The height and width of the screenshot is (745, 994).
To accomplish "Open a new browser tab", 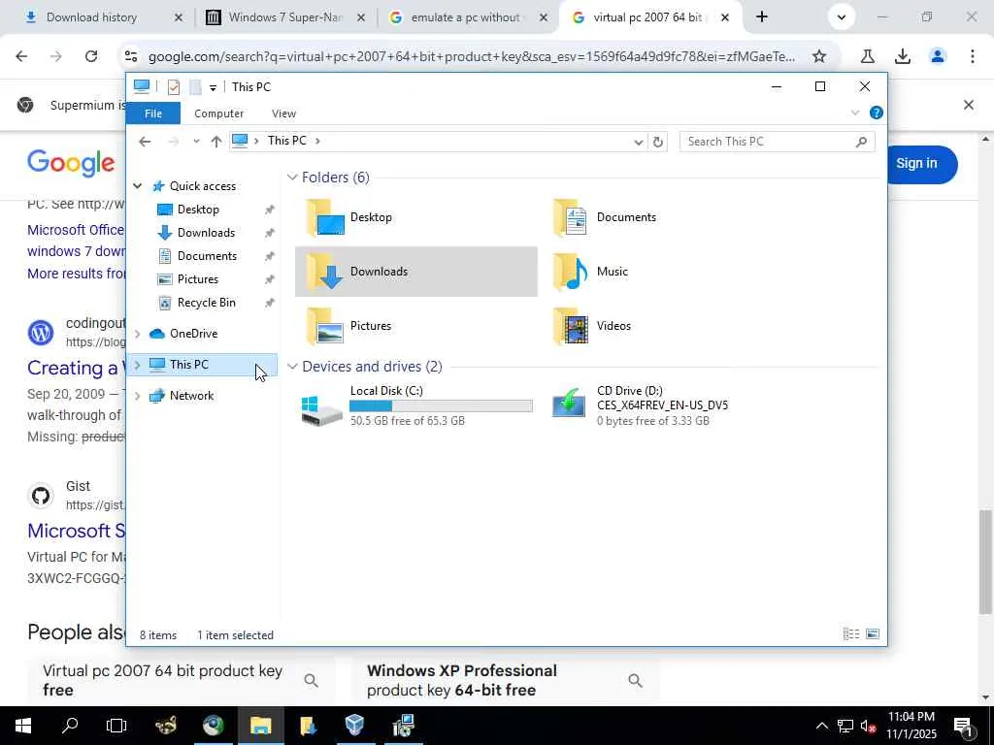I will tap(762, 17).
